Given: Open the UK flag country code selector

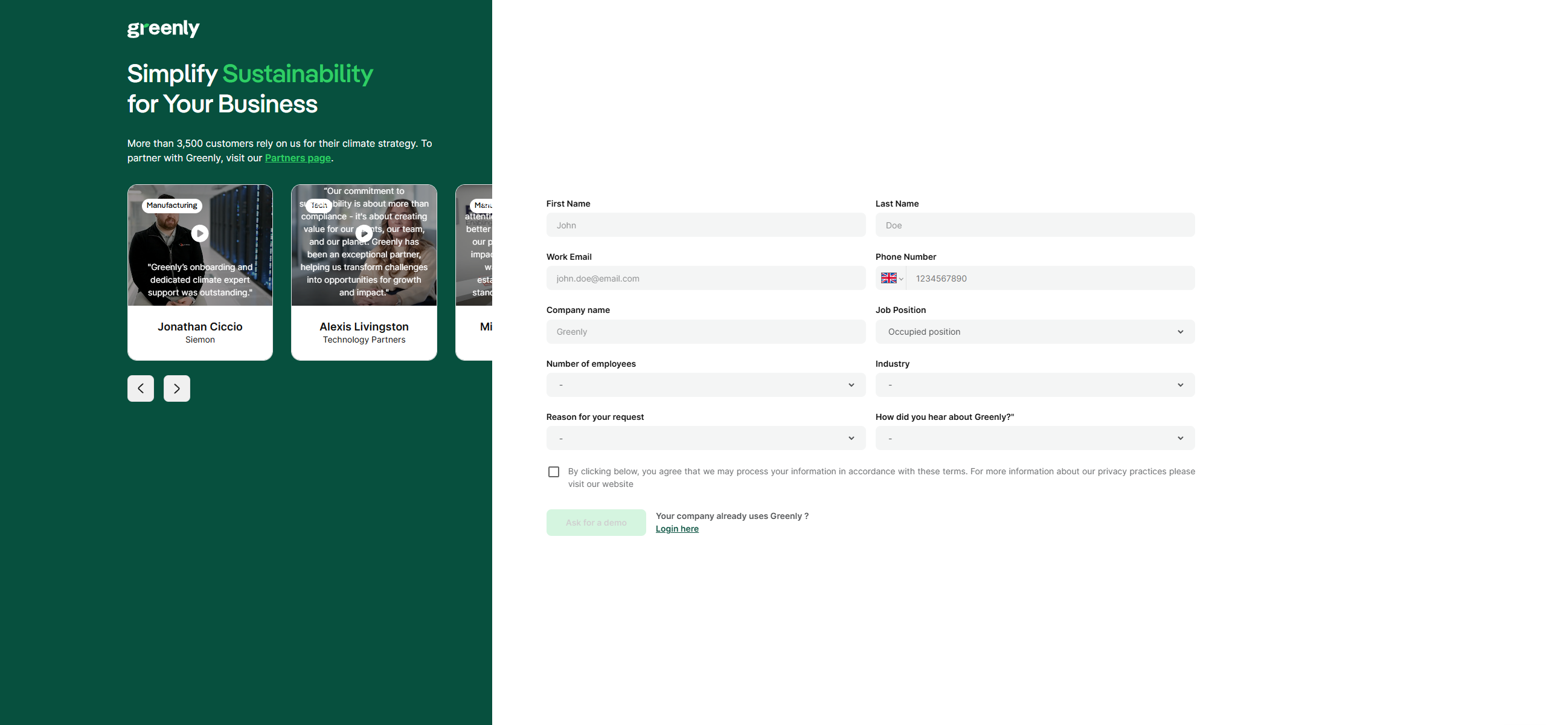Looking at the screenshot, I should point(891,279).
